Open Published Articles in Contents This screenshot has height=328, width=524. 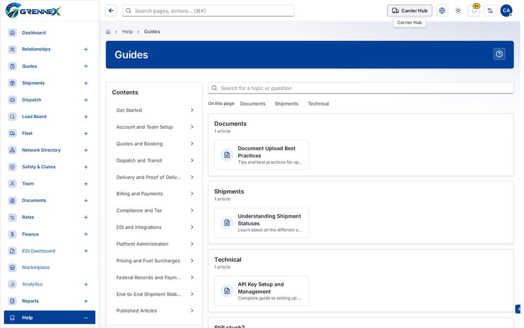click(x=154, y=311)
